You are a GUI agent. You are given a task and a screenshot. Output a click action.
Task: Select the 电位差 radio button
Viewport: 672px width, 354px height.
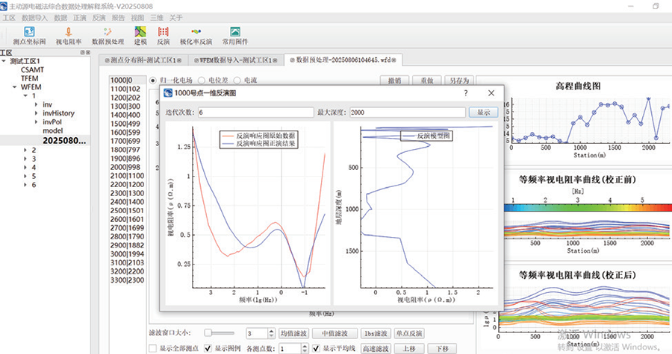(202, 80)
